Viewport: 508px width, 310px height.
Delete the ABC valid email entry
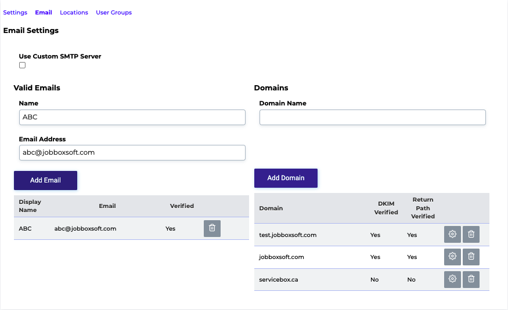point(212,228)
